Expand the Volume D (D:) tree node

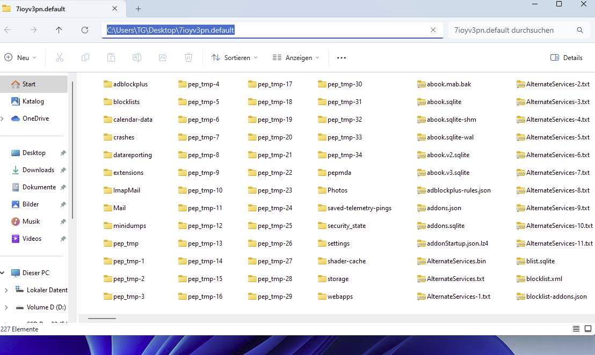pyautogui.click(x=6, y=307)
